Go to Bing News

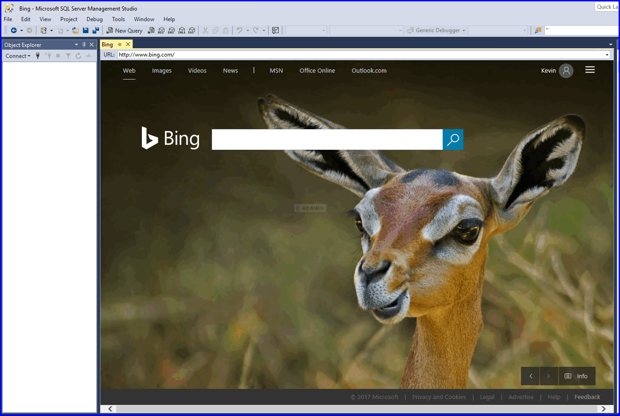point(230,71)
